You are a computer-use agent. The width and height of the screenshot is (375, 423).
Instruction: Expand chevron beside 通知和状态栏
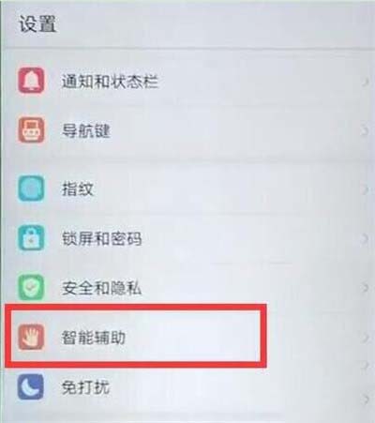point(365,82)
